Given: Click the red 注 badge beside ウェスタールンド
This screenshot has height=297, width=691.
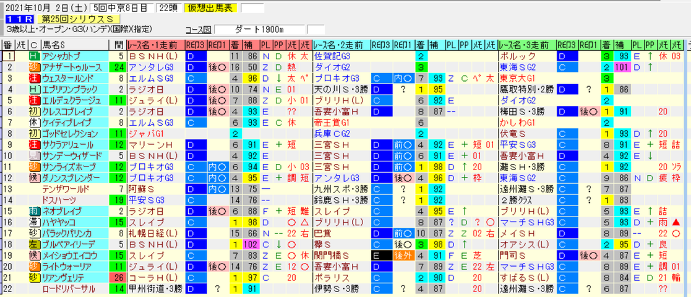Looking at the screenshot, I should tap(33, 78).
